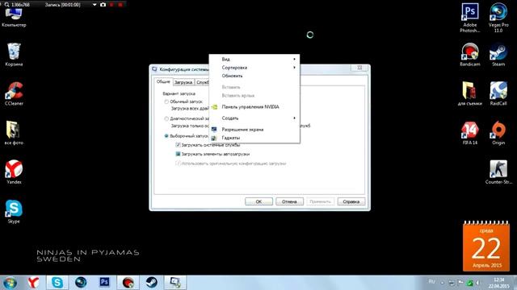Toggle Загружать системные службы checkbox
The width and height of the screenshot is (517, 290).
178,145
